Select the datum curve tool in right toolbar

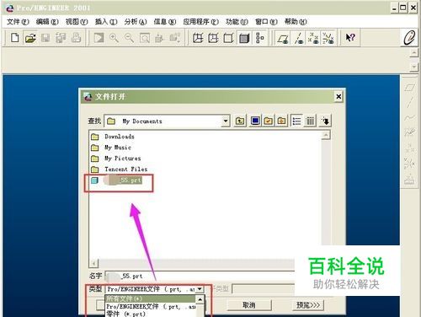(x=409, y=117)
